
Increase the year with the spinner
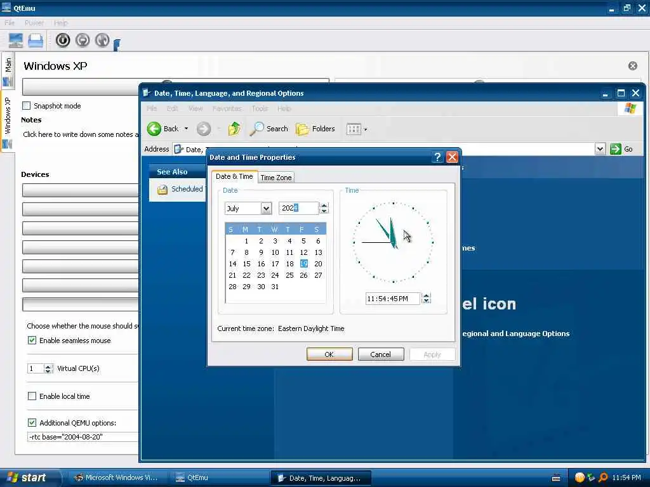click(x=324, y=205)
